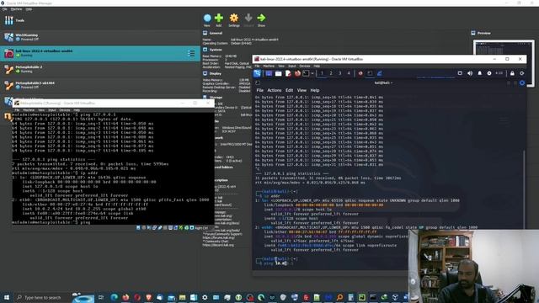The height and width of the screenshot is (303, 539).
Task: Open the terminal dropdown arrow in Kali panel
Action: [x=312, y=73]
